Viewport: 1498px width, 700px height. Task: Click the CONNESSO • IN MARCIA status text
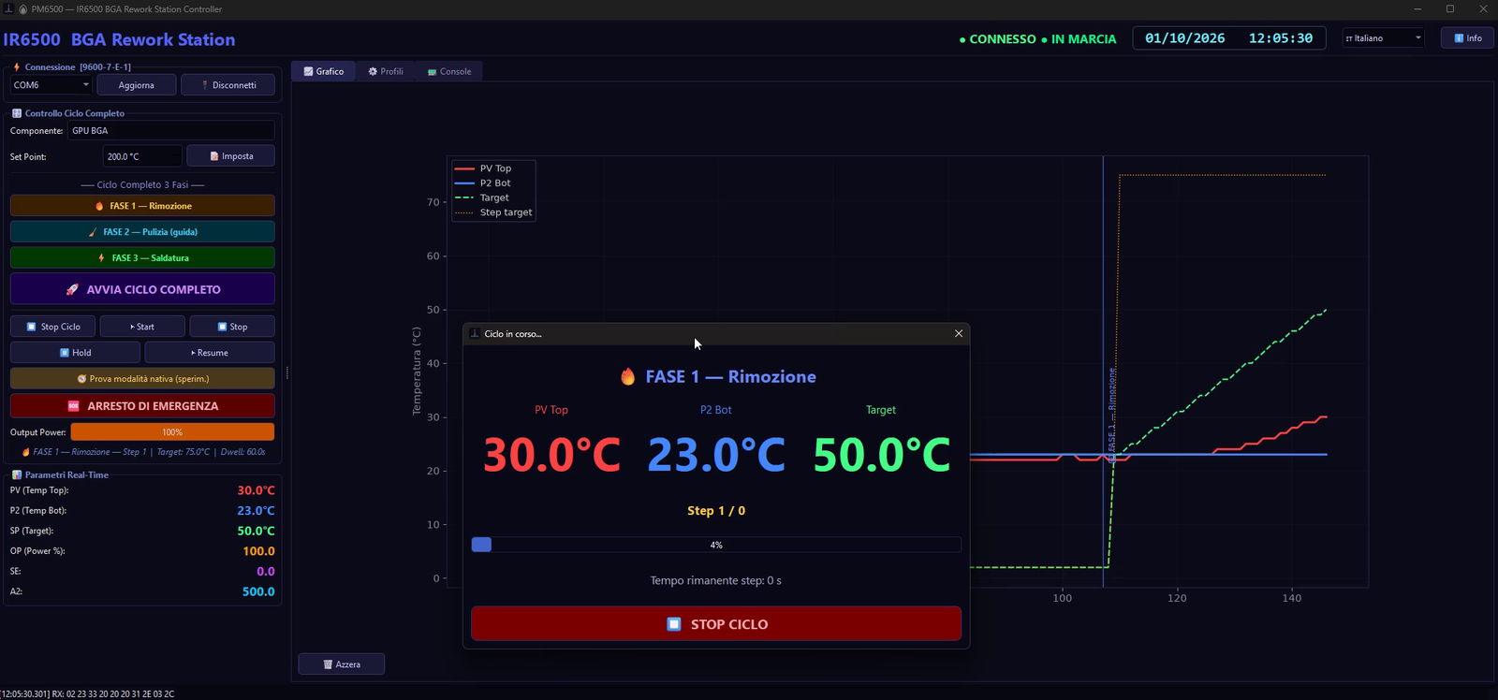(1038, 39)
